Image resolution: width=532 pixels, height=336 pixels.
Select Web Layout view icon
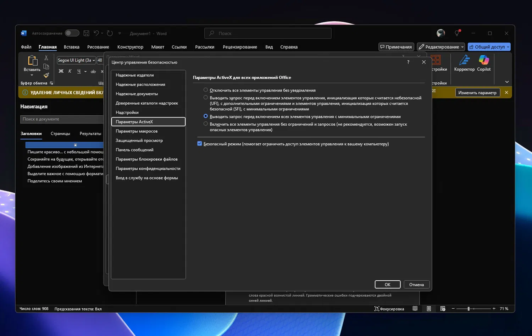(x=443, y=309)
